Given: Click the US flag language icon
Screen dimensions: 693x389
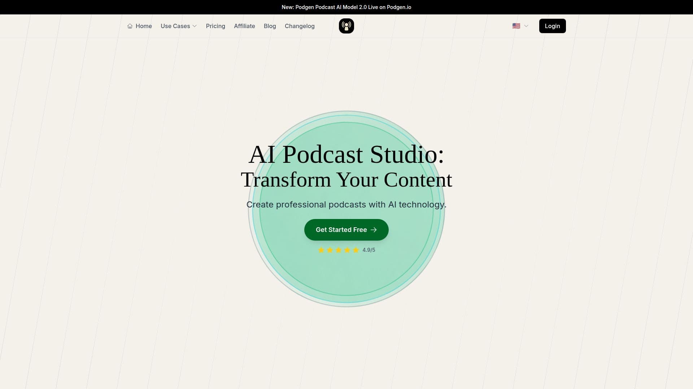Looking at the screenshot, I should pos(516,26).
